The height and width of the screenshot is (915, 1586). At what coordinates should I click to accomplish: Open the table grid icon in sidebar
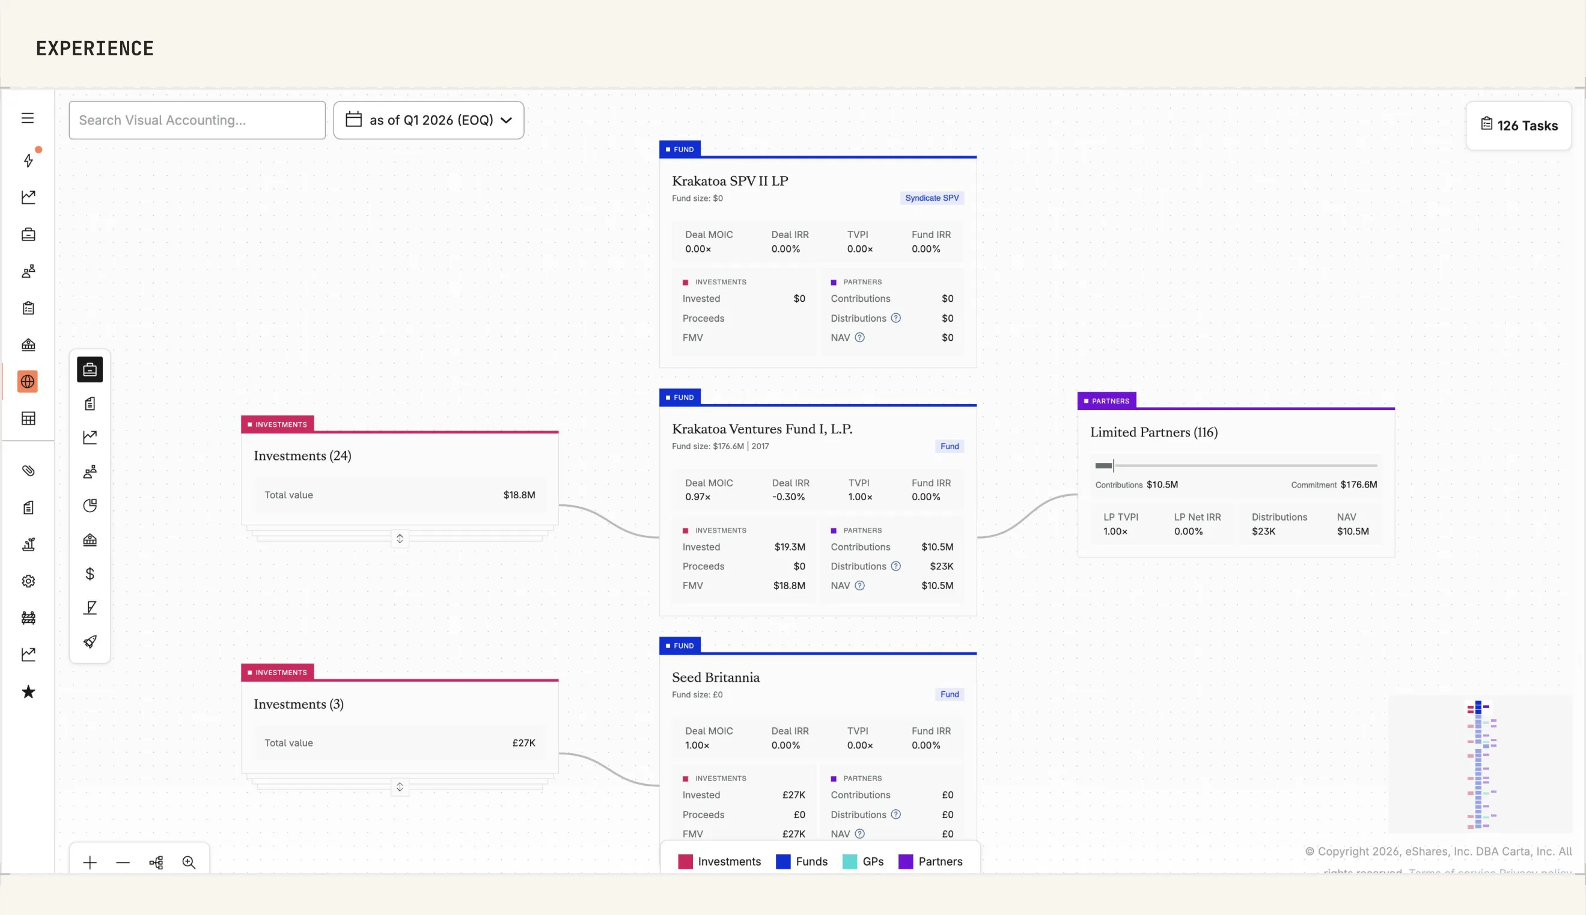point(28,418)
